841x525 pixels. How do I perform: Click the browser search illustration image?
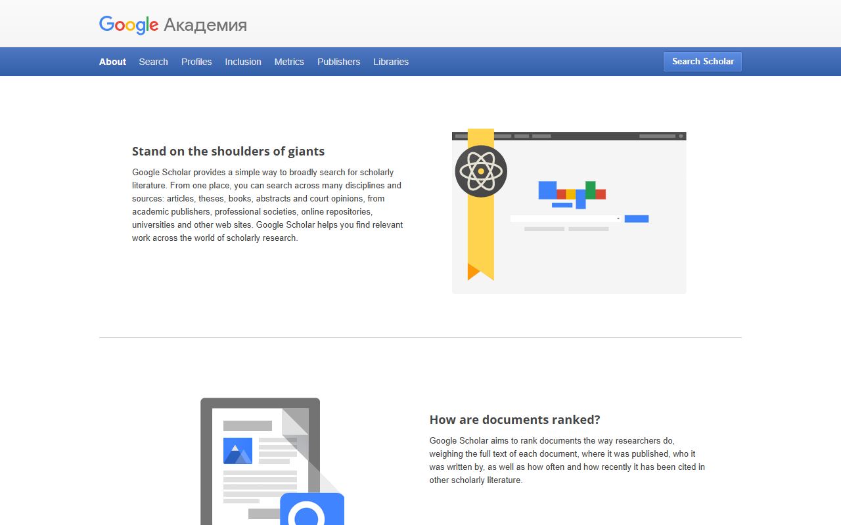pyautogui.click(x=569, y=211)
